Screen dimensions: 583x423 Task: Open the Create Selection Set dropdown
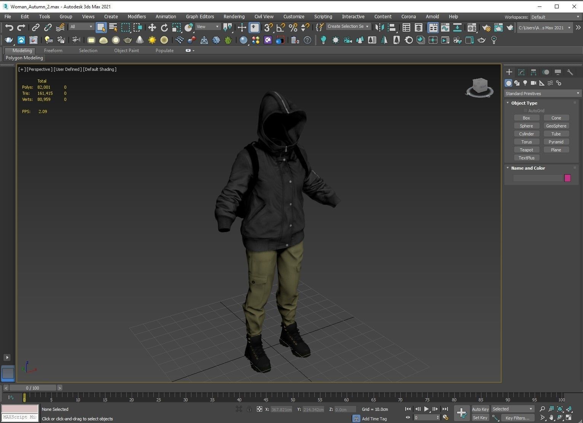point(348,27)
